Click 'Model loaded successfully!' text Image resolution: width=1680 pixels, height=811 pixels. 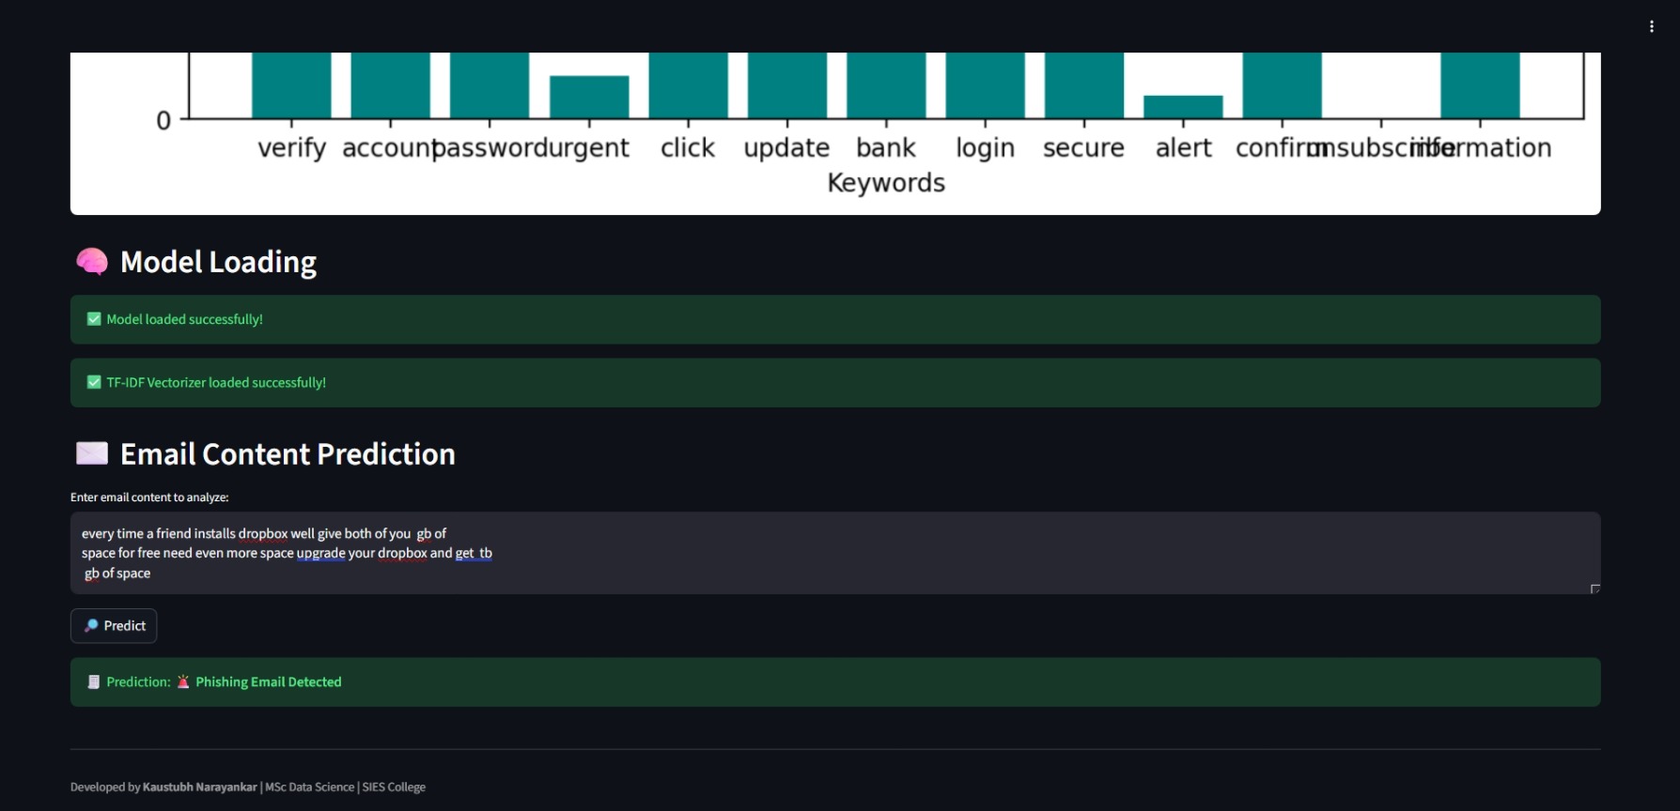[x=184, y=319]
